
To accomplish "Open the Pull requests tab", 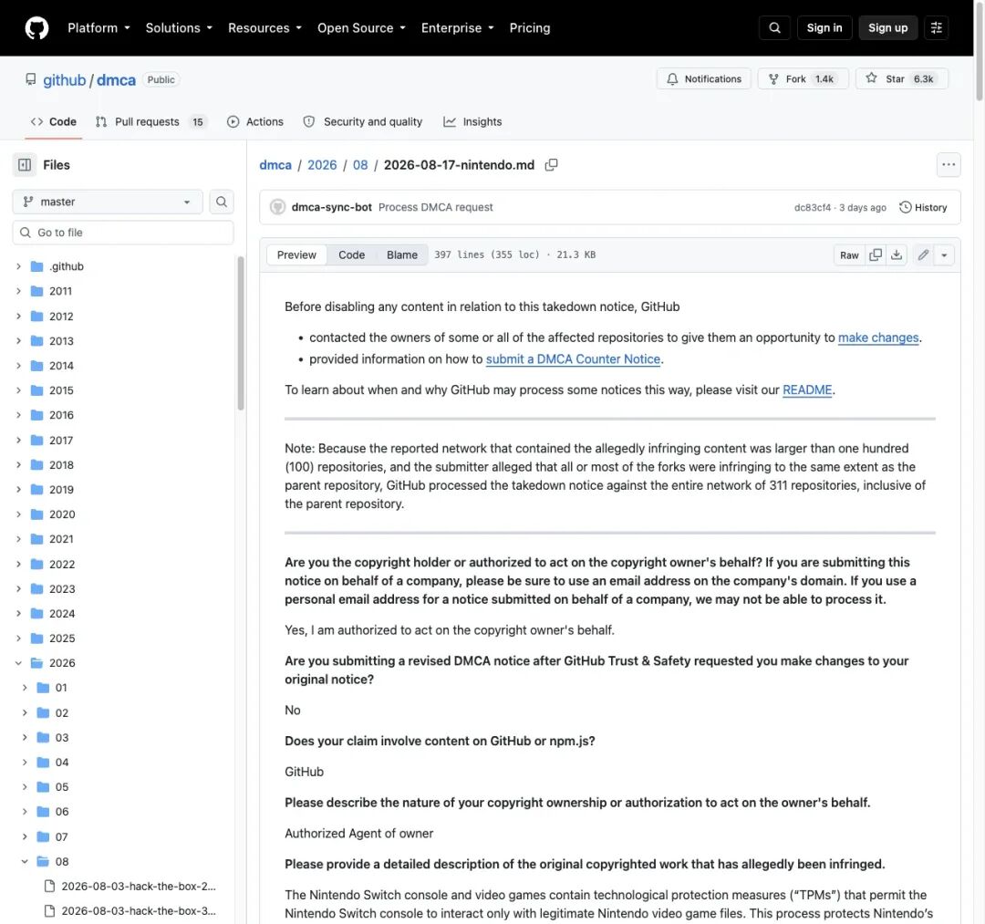I will [150, 121].
